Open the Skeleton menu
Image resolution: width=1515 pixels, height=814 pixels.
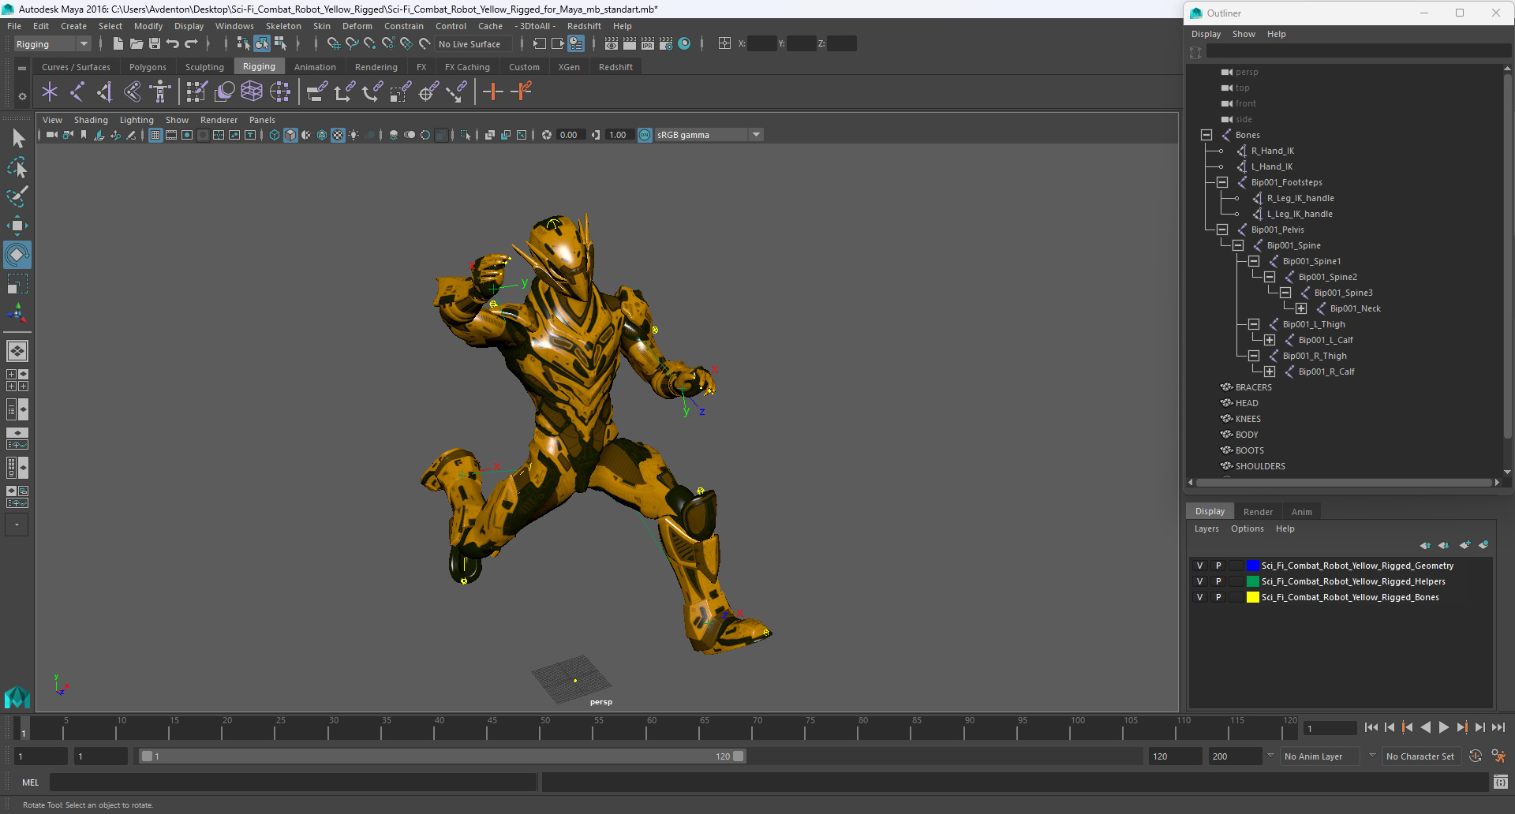[x=282, y=26]
